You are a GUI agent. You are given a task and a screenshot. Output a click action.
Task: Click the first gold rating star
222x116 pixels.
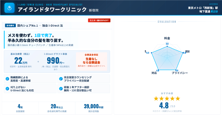tap(156, 99)
